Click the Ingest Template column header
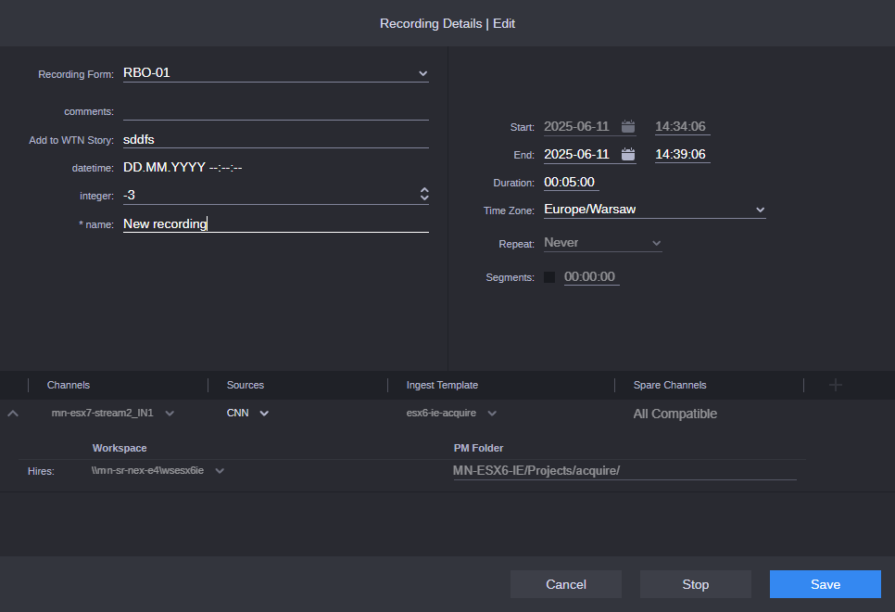This screenshot has width=895, height=612. coord(442,385)
